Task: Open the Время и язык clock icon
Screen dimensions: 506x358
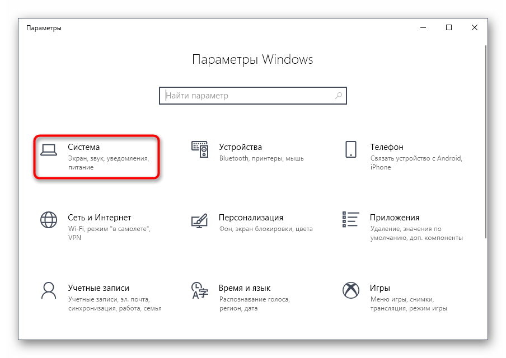Action: pos(200,290)
